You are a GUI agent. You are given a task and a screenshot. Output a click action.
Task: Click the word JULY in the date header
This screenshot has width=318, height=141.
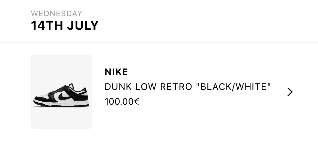coord(83,26)
